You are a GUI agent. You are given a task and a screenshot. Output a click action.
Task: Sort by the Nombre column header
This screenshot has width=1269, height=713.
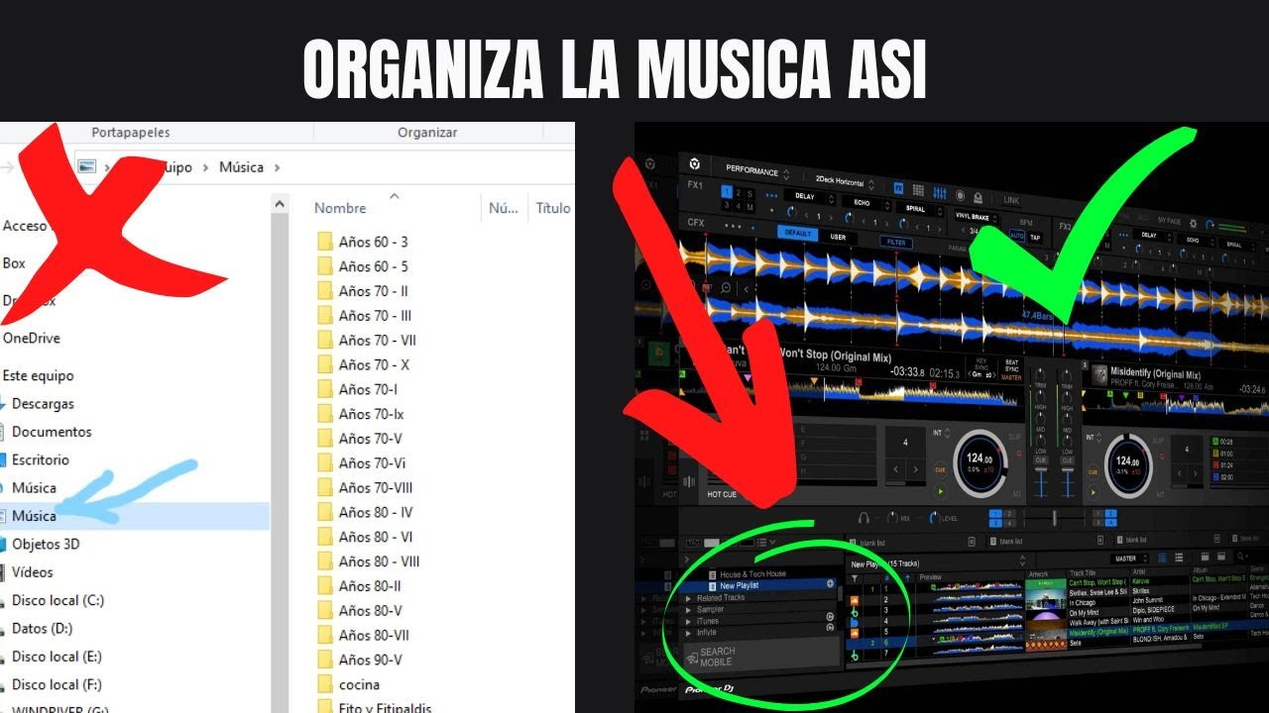[340, 208]
